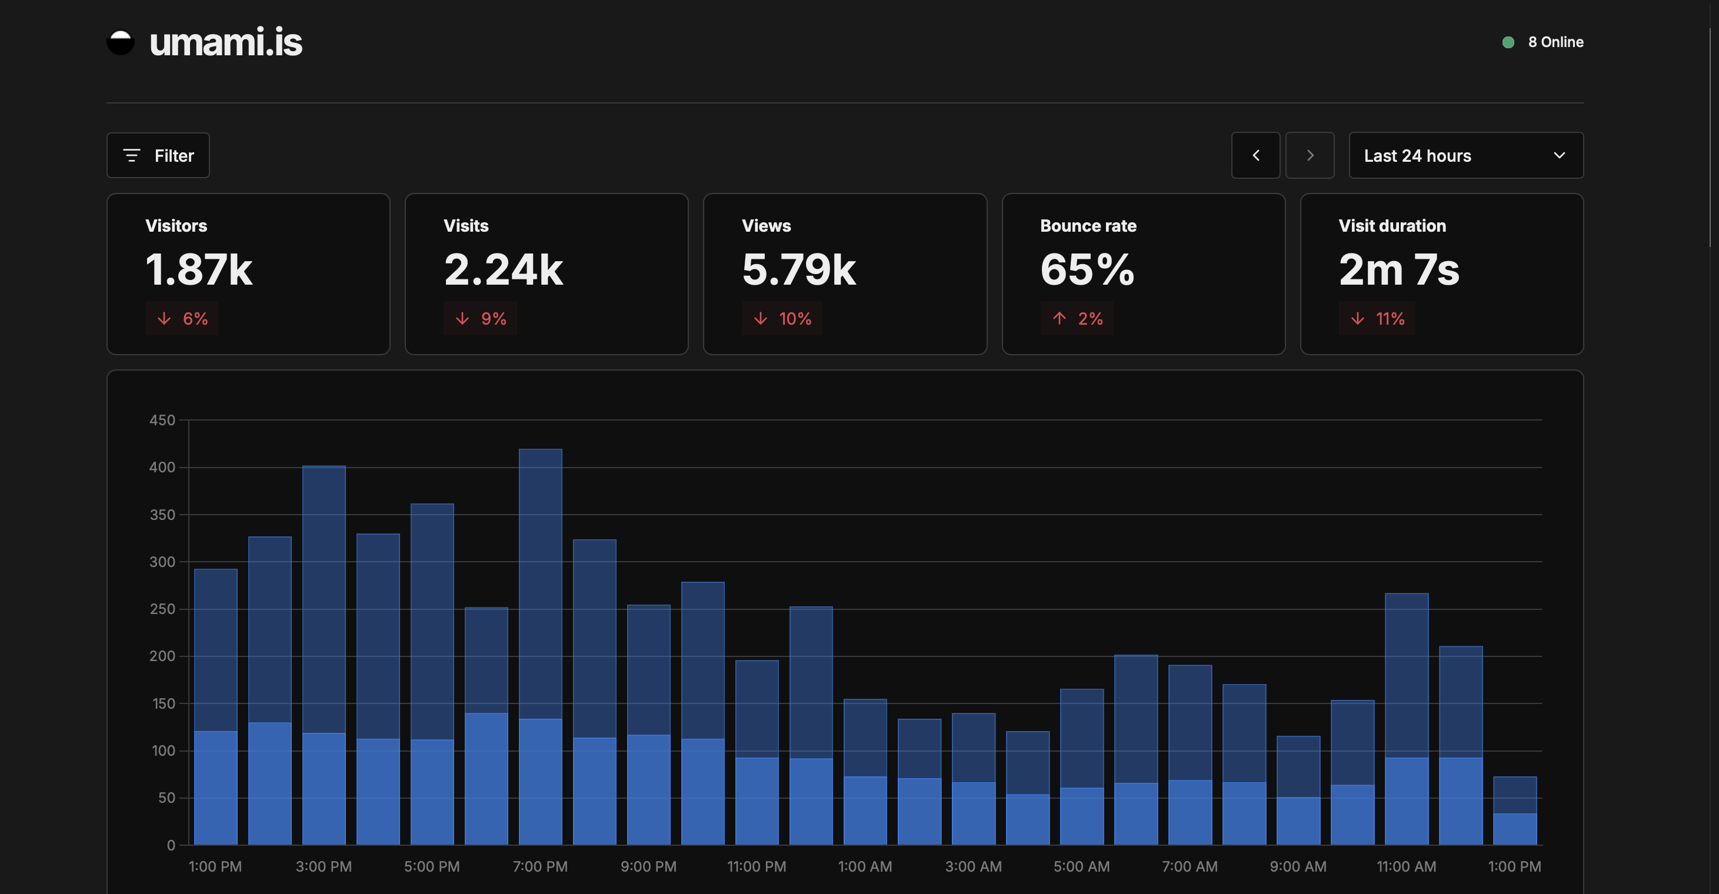1719x894 pixels.
Task: Open the Last 24 hours dropdown
Action: (x=1435, y=155)
